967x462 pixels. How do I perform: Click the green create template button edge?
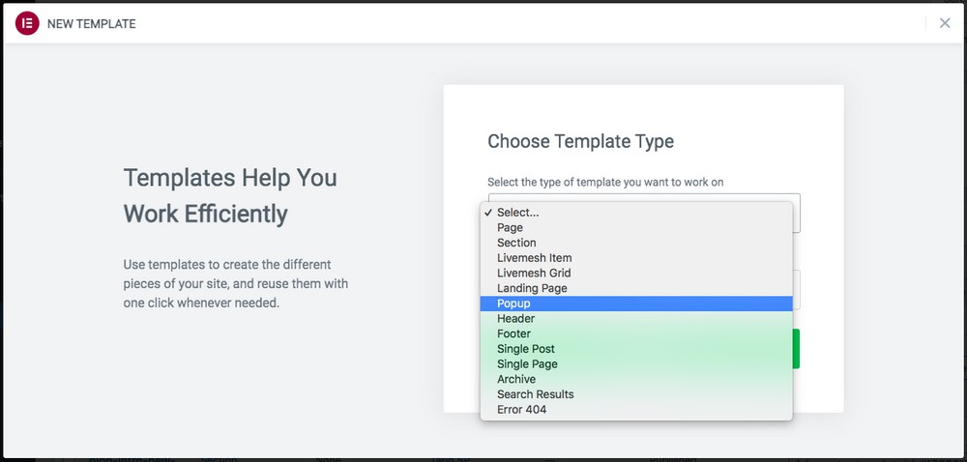[796, 349]
